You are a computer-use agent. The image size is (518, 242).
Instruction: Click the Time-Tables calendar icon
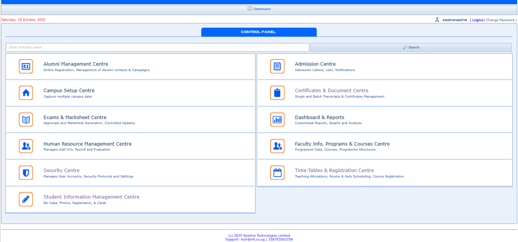[277, 172]
